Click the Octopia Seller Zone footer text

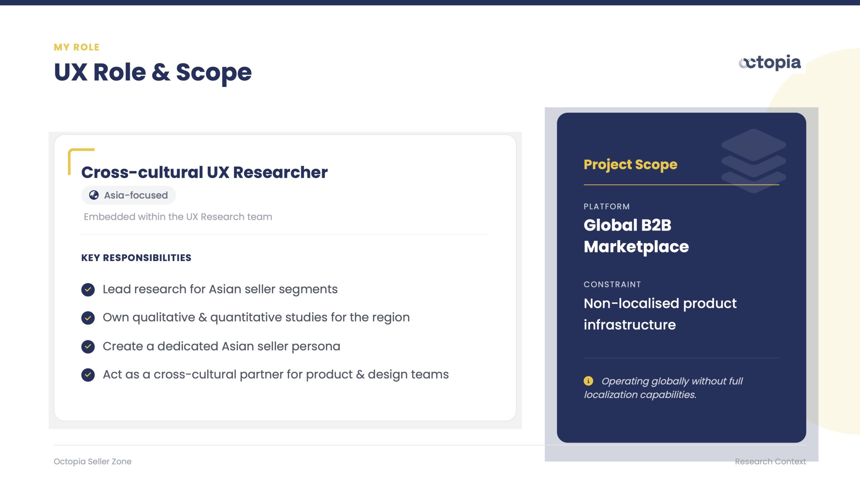[x=92, y=461]
